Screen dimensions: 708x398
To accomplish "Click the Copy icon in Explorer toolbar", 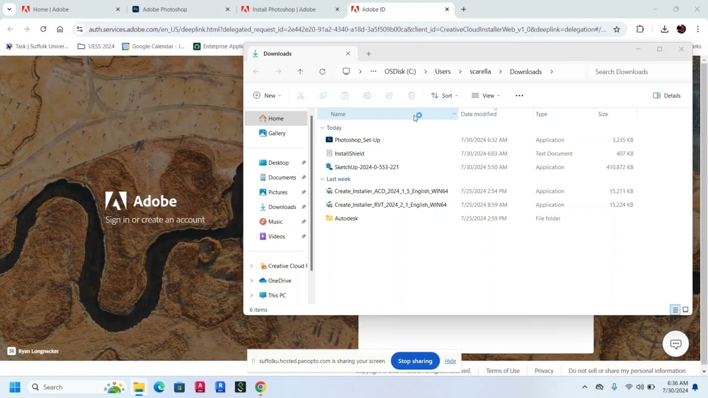I will pos(323,96).
